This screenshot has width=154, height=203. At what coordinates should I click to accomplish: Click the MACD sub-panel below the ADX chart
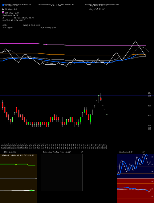[x=18, y=191]
